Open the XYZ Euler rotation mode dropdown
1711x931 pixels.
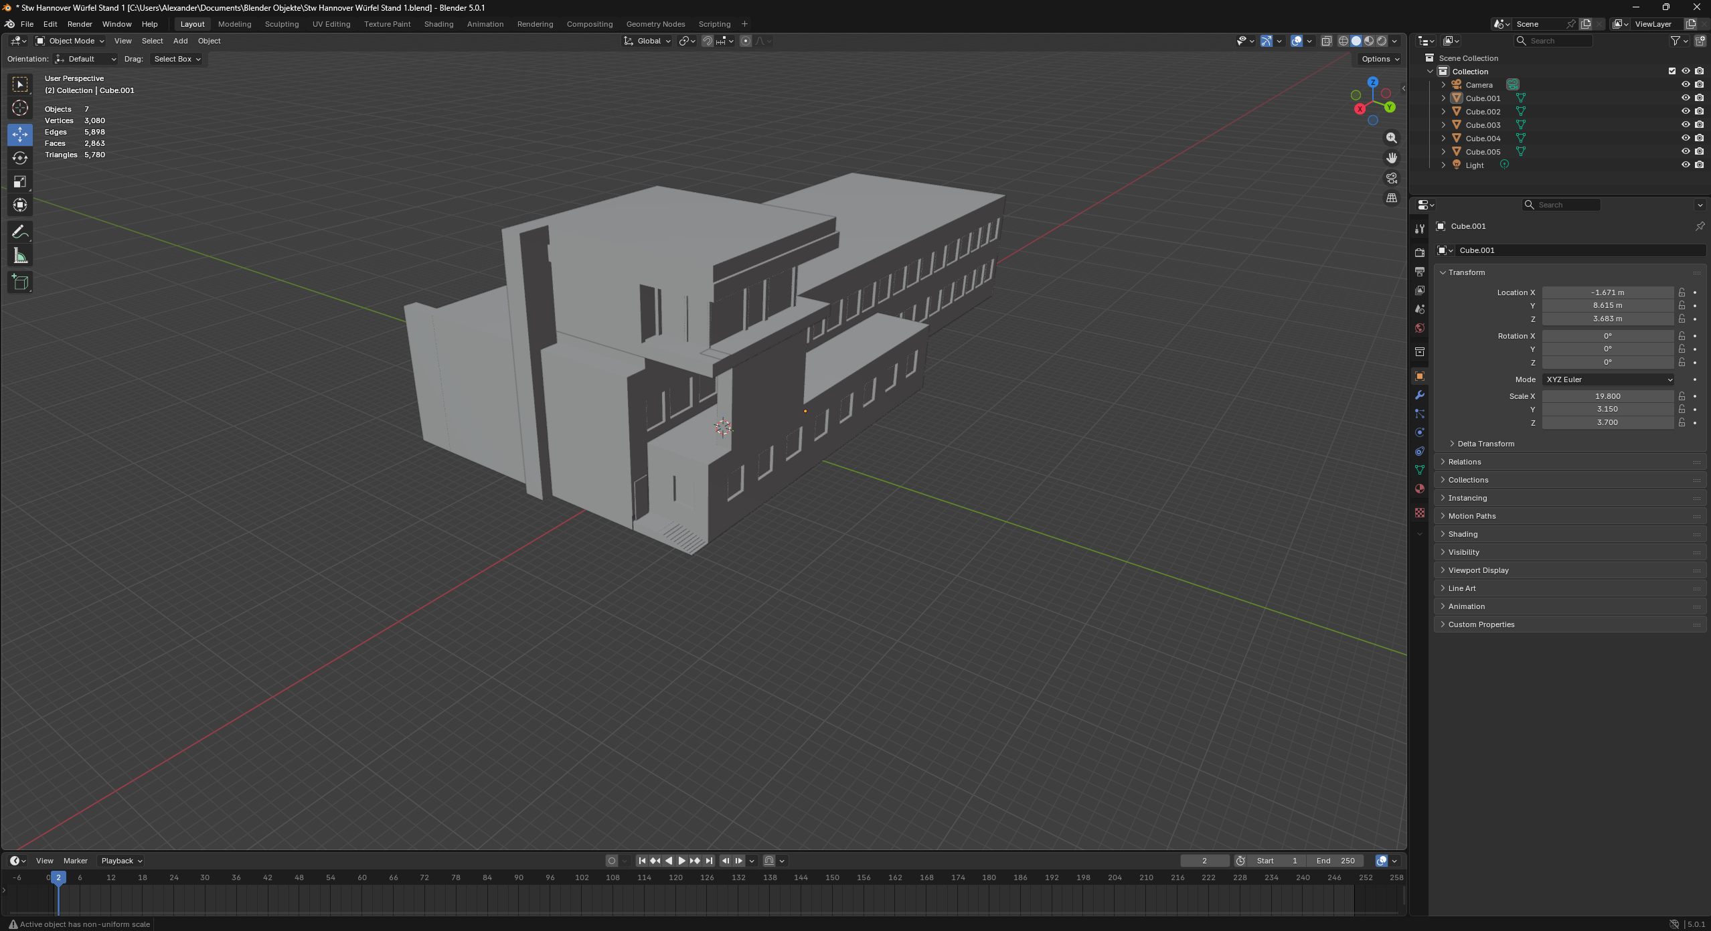tap(1609, 379)
